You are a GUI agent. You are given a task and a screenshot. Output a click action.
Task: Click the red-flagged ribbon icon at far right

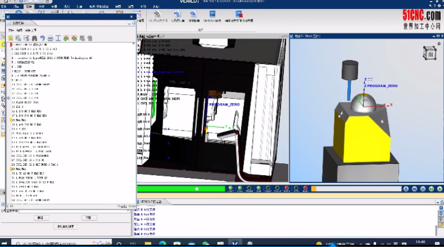coord(239,14)
